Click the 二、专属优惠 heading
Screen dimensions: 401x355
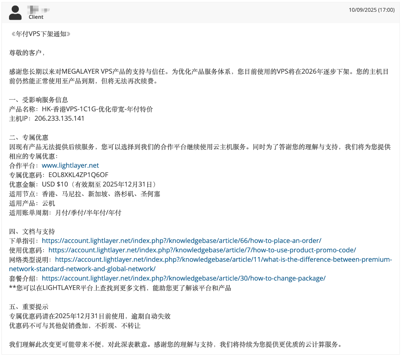tap(29, 138)
